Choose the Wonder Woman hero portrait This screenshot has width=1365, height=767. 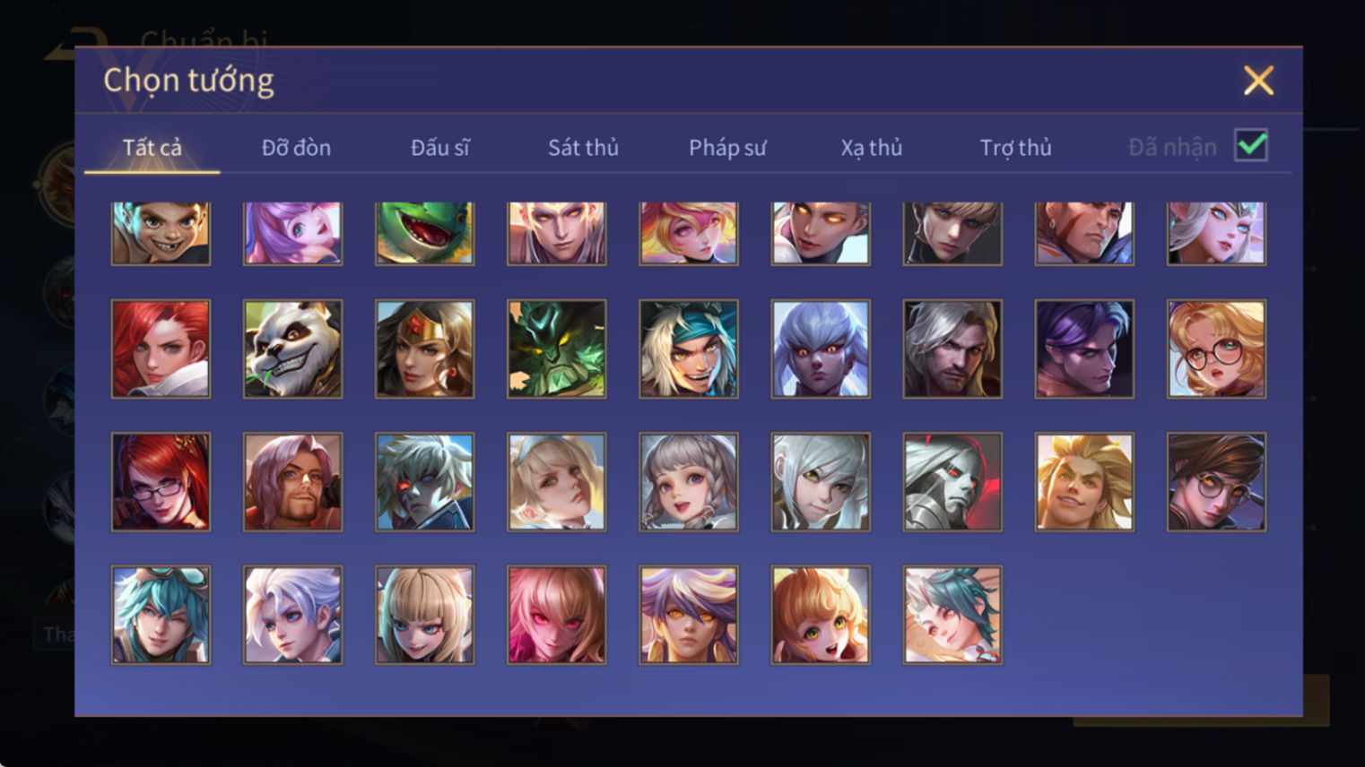pyautogui.click(x=424, y=349)
